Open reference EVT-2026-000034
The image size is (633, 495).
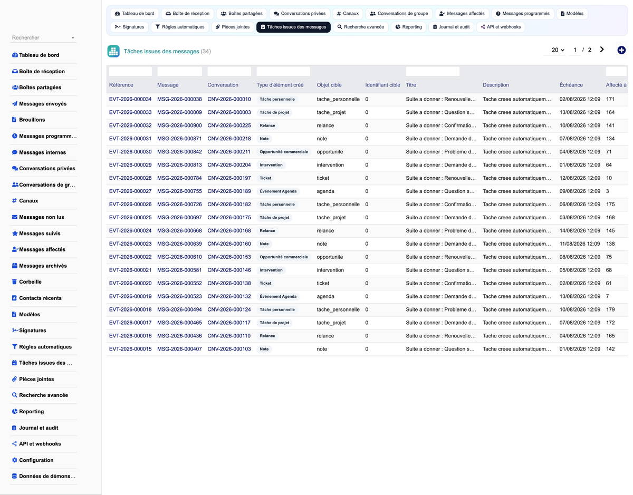coord(130,99)
